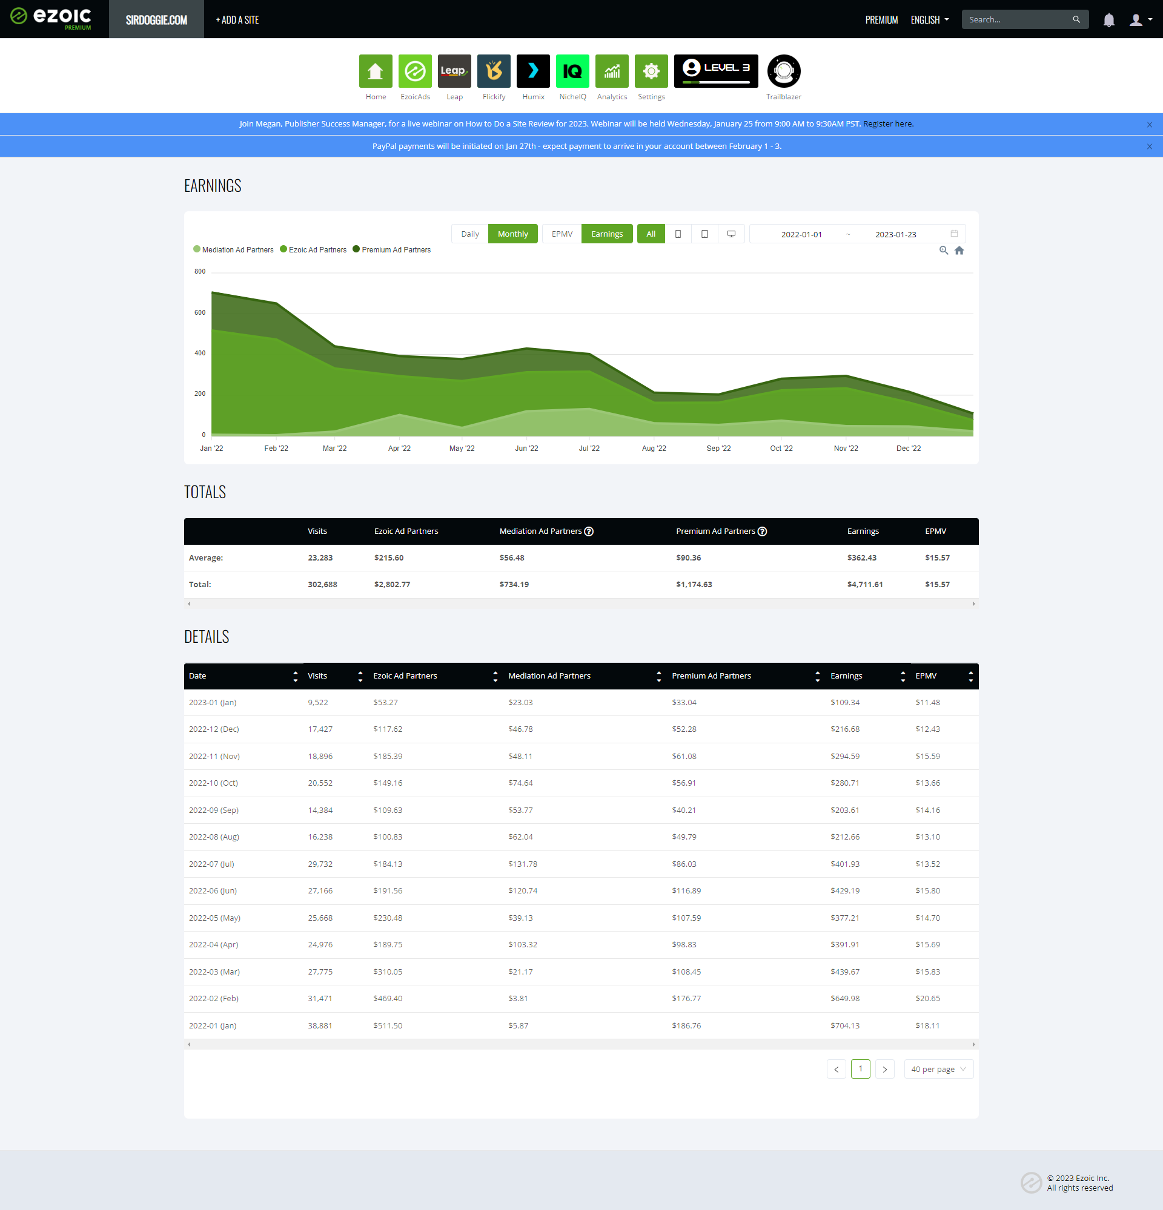The width and height of the screenshot is (1163, 1210).
Task: Click the Register here link
Action: coord(887,124)
